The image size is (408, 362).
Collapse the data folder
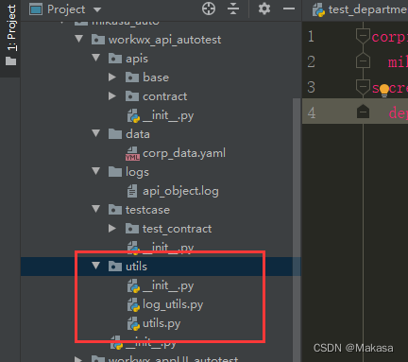click(x=96, y=133)
